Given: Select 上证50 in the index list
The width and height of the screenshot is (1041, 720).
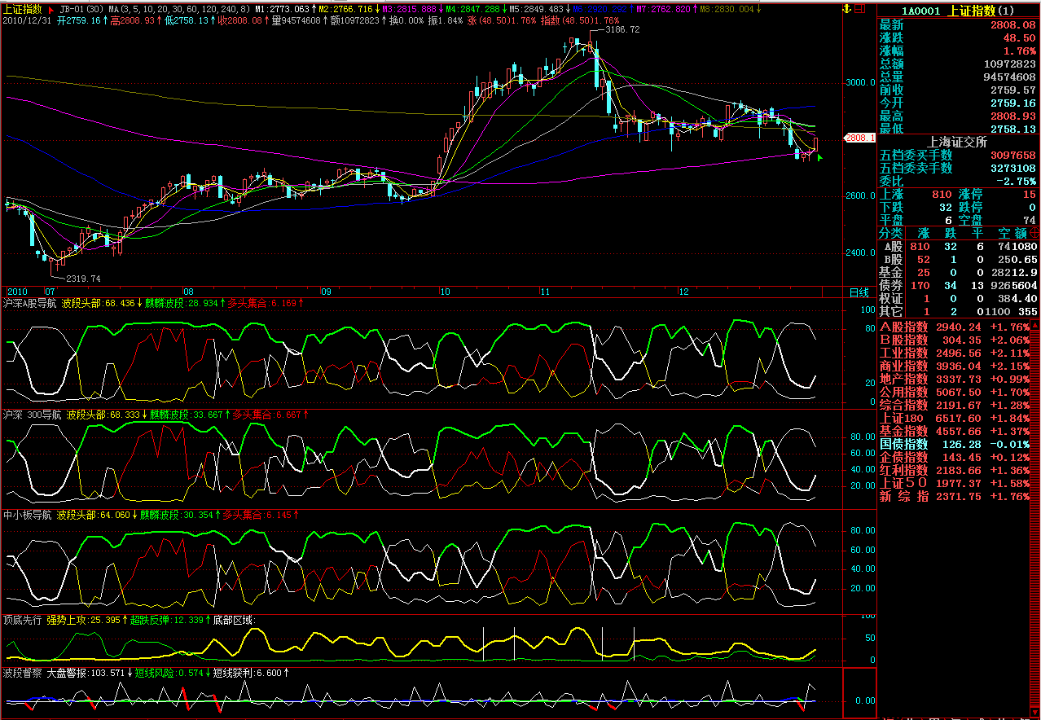Looking at the screenshot, I should click(x=953, y=484).
